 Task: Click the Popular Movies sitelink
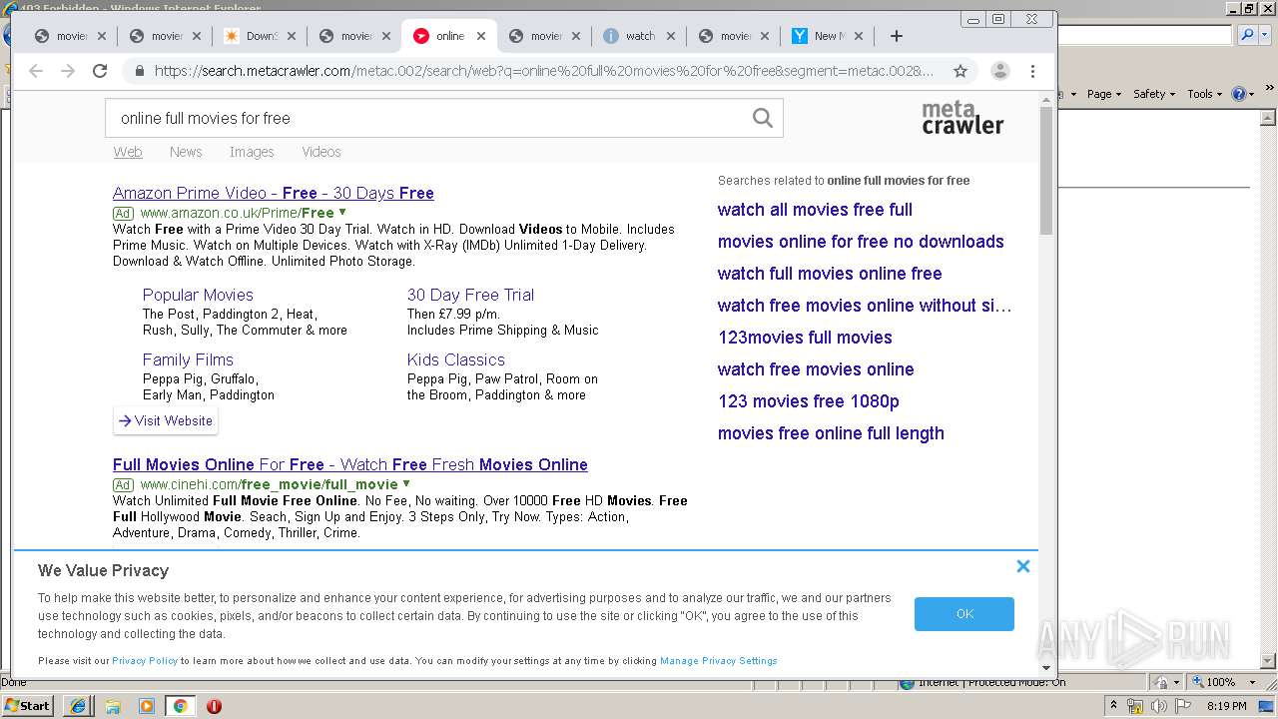(x=198, y=295)
